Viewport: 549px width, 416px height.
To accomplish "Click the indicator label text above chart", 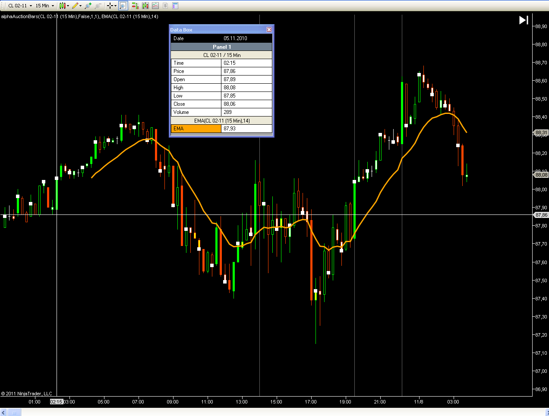I will [79, 16].
